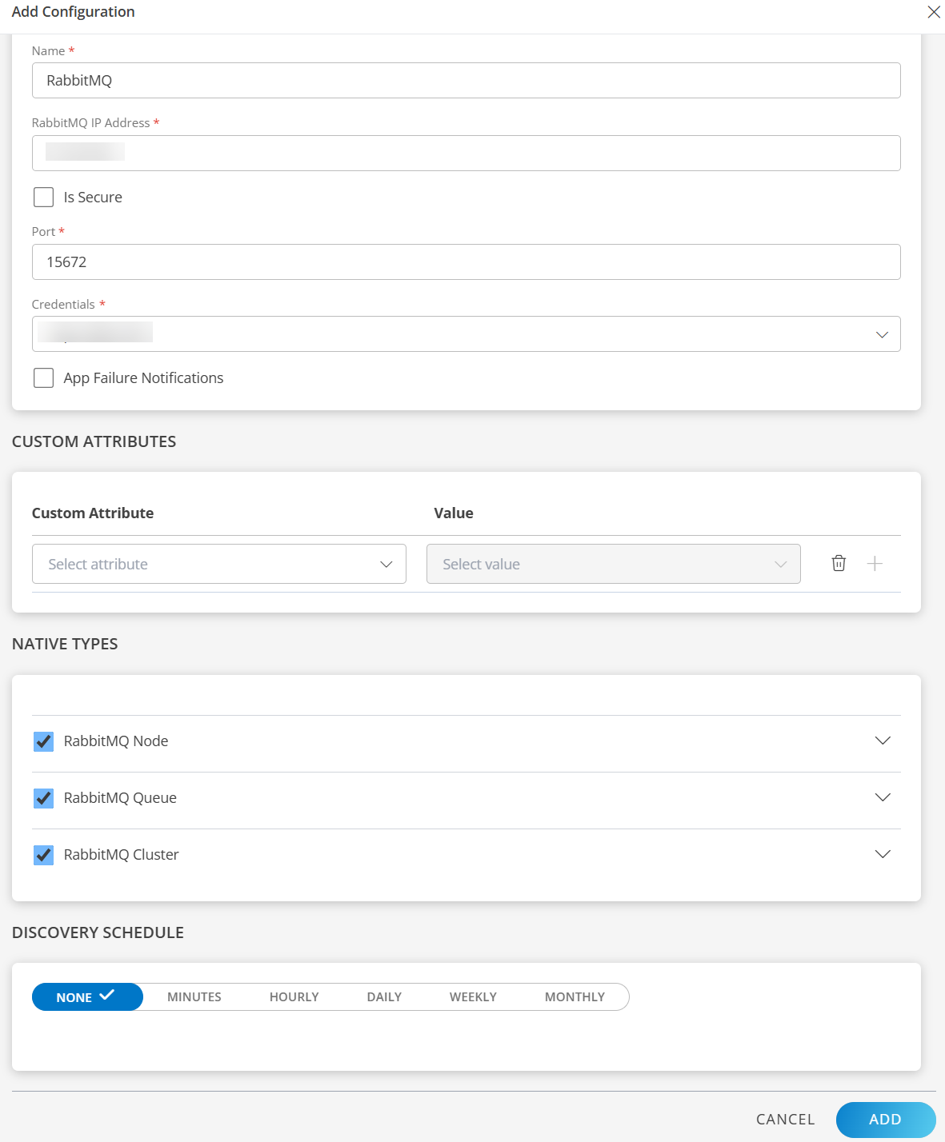
Task: Focus the RabbitMQ IP Address field
Action: pos(466,153)
